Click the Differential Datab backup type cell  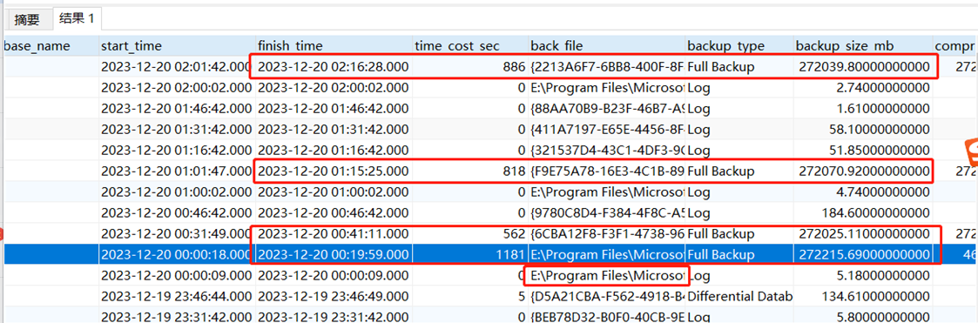[x=739, y=296]
